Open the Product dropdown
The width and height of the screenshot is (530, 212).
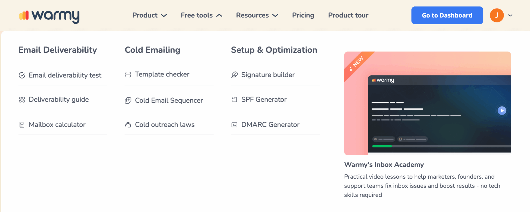tap(149, 15)
